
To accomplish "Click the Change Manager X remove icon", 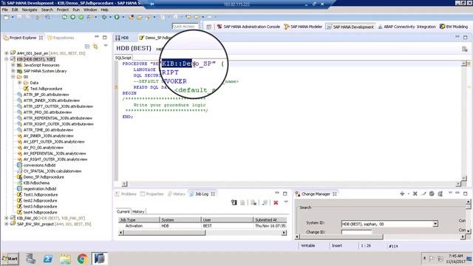I will pyautogui.click(x=415, y=194).
